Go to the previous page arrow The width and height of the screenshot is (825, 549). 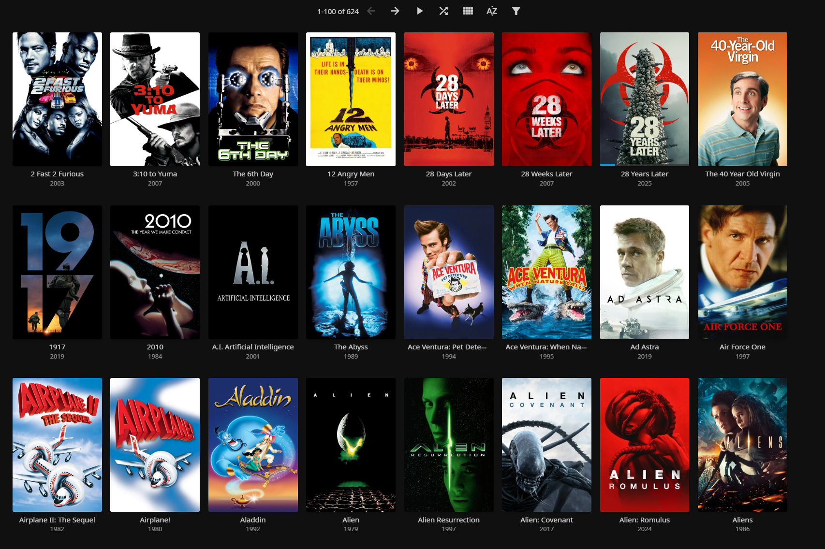click(x=371, y=11)
